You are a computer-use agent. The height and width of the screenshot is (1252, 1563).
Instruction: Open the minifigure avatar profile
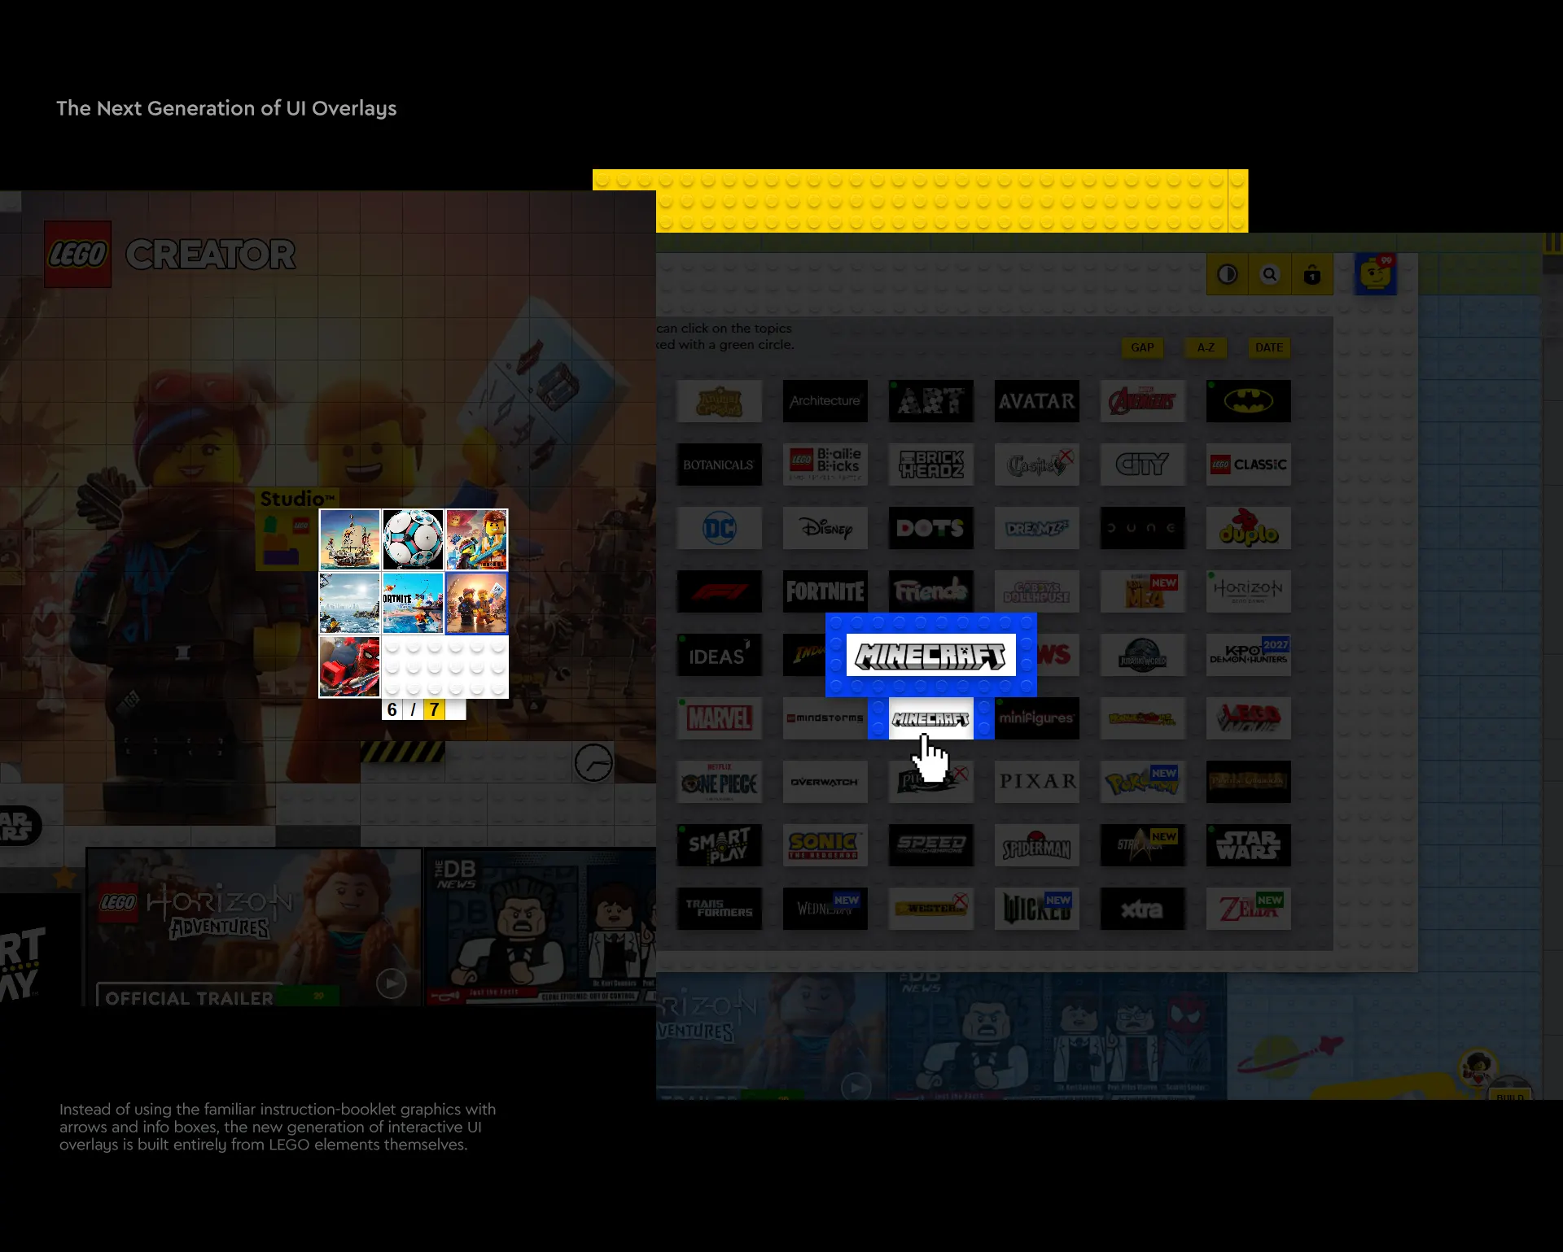[1376, 274]
